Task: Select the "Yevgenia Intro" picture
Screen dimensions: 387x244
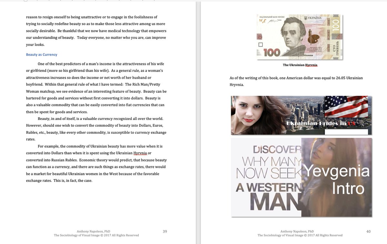Action: coord(336,177)
